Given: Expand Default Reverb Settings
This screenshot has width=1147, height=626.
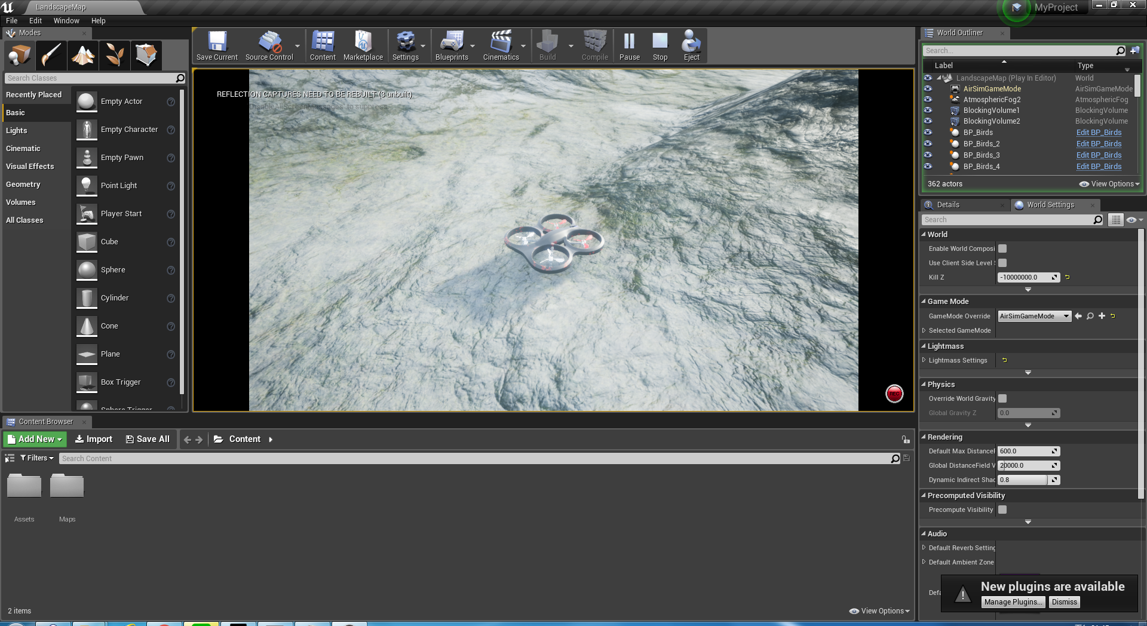Looking at the screenshot, I should (x=924, y=548).
